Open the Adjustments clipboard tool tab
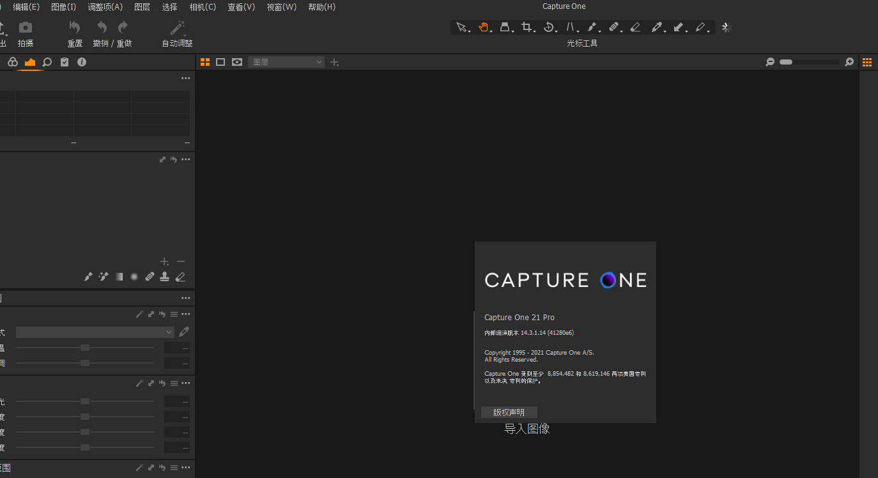The height and width of the screenshot is (478, 878). pyautogui.click(x=65, y=62)
